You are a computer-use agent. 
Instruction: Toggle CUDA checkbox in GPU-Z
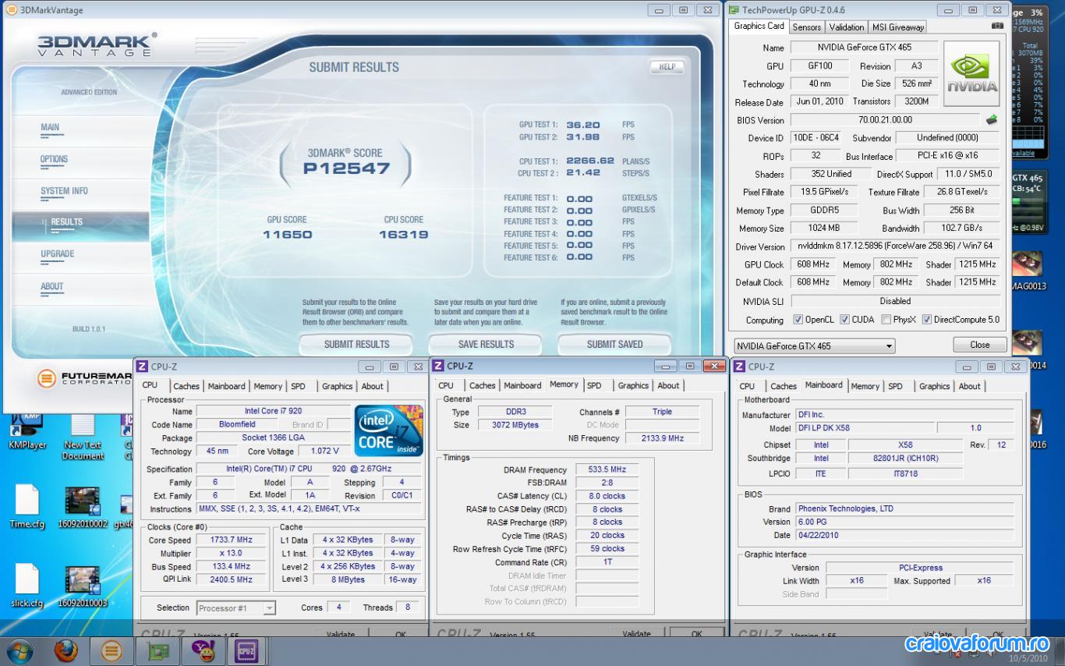tap(844, 320)
